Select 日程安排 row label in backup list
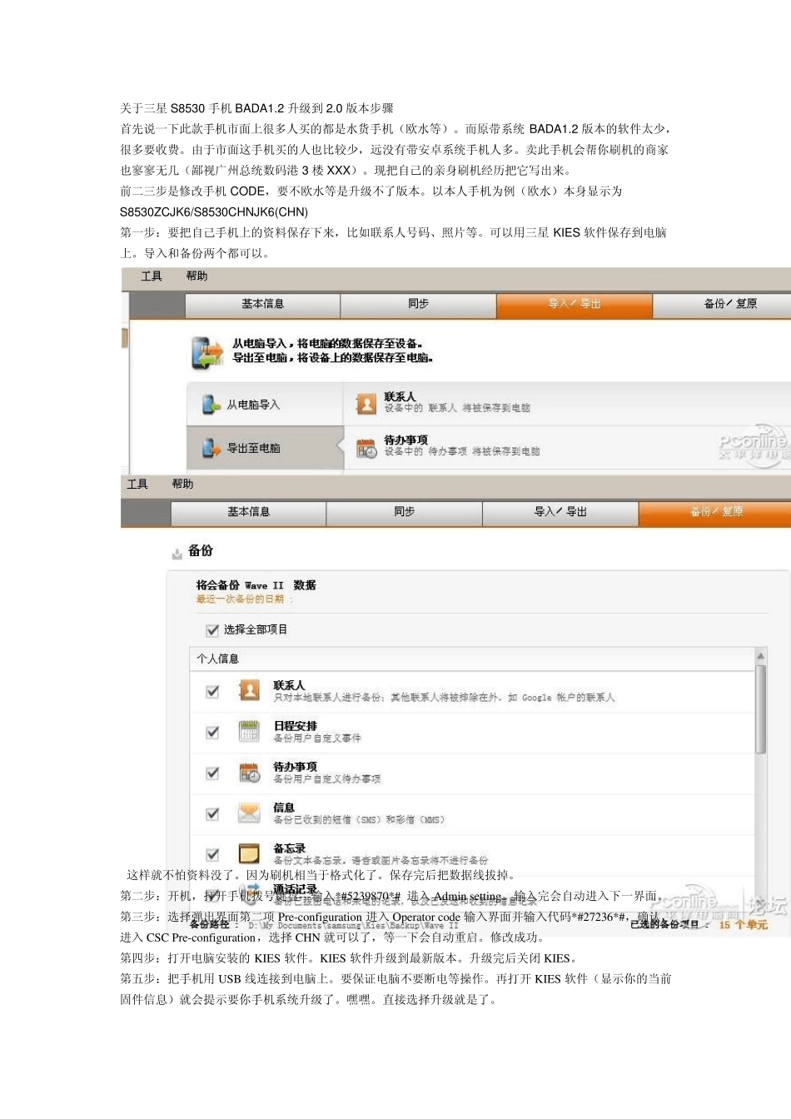This screenshot has width=791, height=1119. [x=295, y=726]
